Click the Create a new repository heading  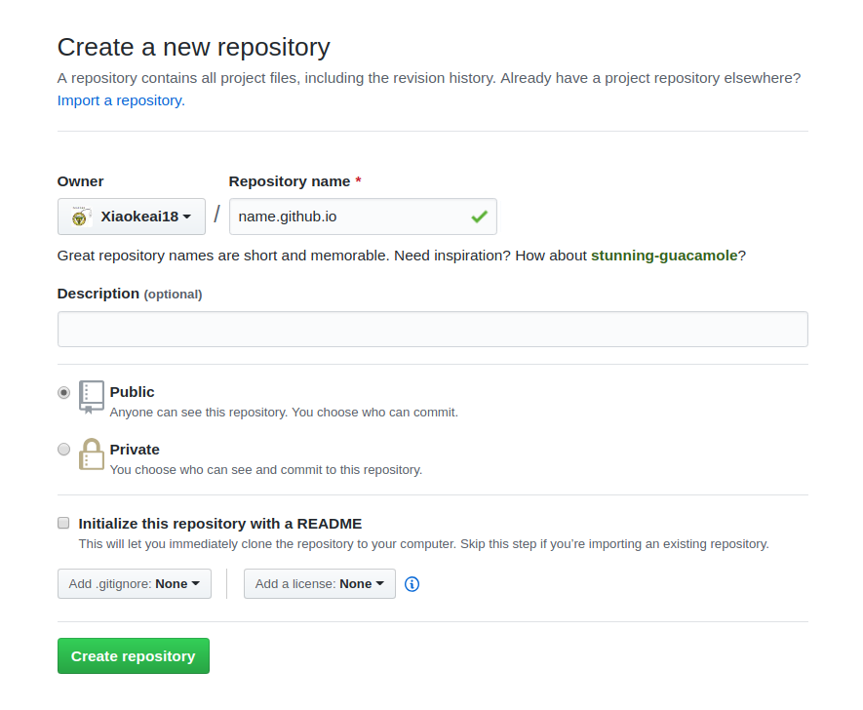194,48
